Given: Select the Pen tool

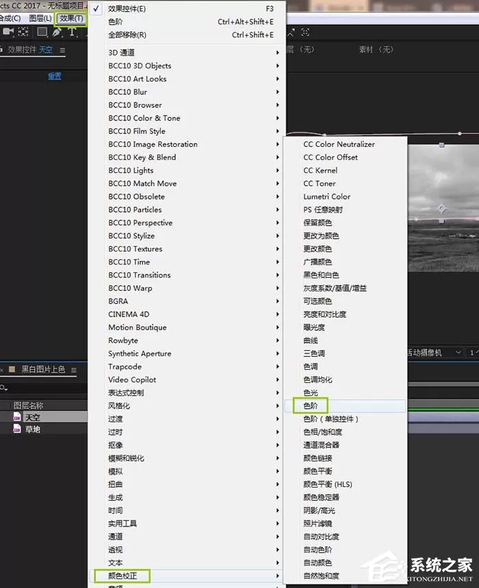Looking at the screenshot, I should (x=57, y=32).
